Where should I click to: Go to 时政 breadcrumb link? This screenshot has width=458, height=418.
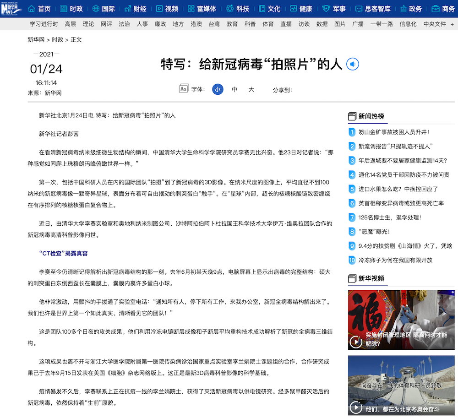coord(58,40)
